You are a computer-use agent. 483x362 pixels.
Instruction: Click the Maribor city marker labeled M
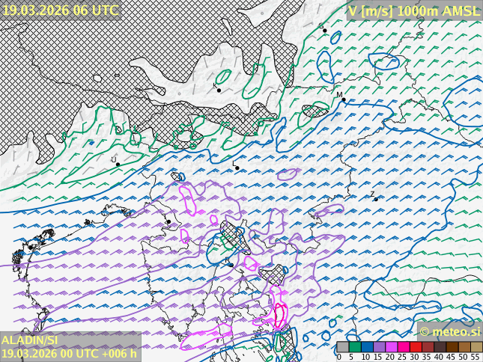coord(343,99)
